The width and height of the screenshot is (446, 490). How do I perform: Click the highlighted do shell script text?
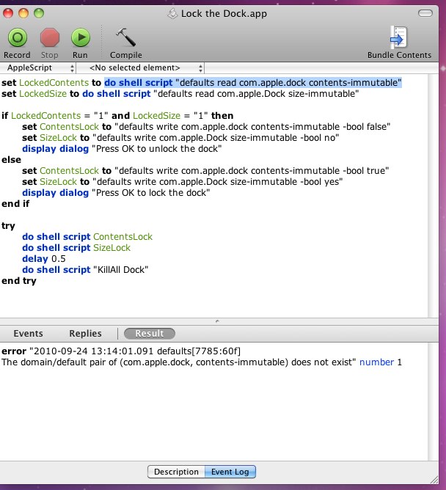coord(253,83)
